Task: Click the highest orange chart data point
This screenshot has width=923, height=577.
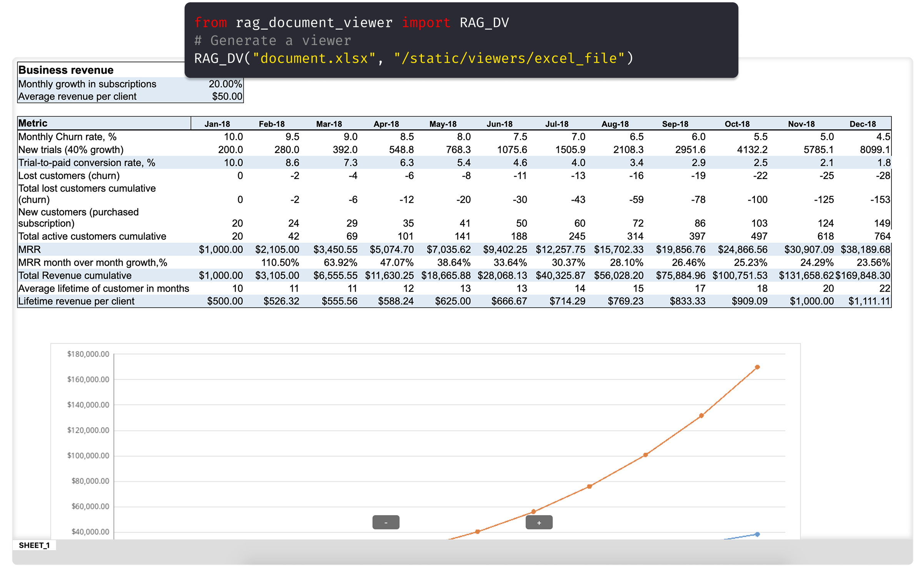Action: click(757, 367)
